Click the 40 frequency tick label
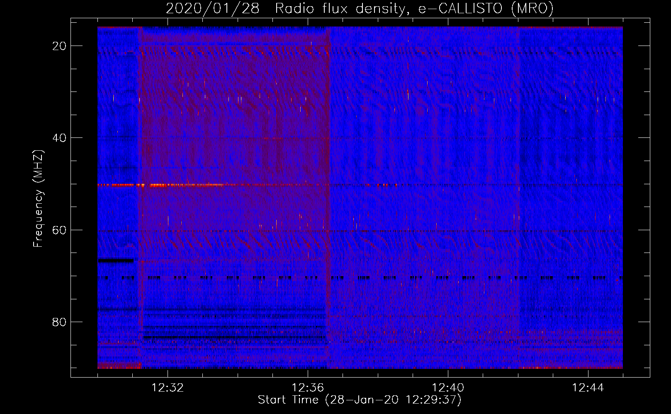The image size is (671, 414). pyautogui.click(x=59, y=138)
